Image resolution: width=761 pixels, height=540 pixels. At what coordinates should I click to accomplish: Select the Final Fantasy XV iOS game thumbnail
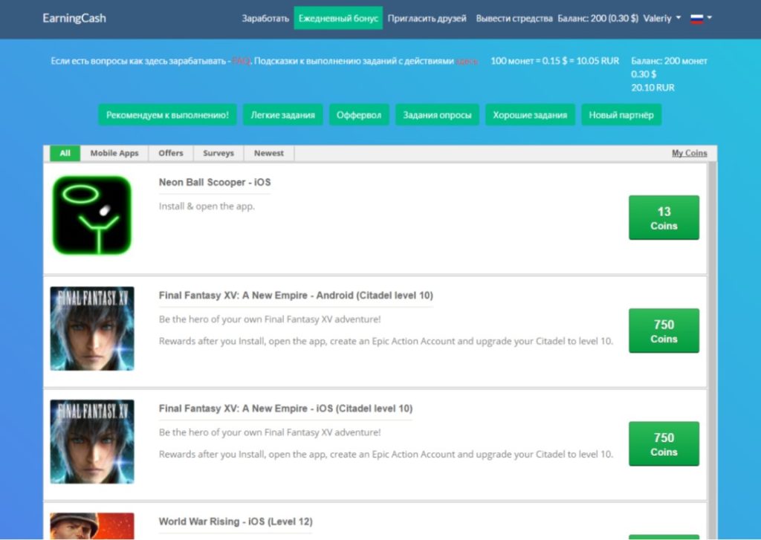pos(92,441)
